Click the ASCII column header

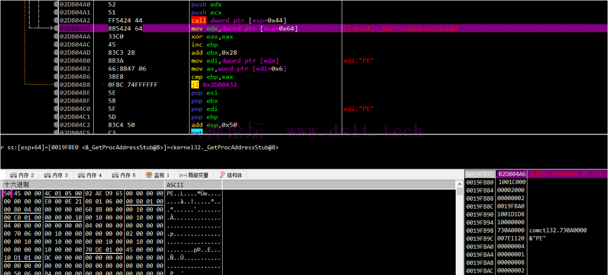174,185
